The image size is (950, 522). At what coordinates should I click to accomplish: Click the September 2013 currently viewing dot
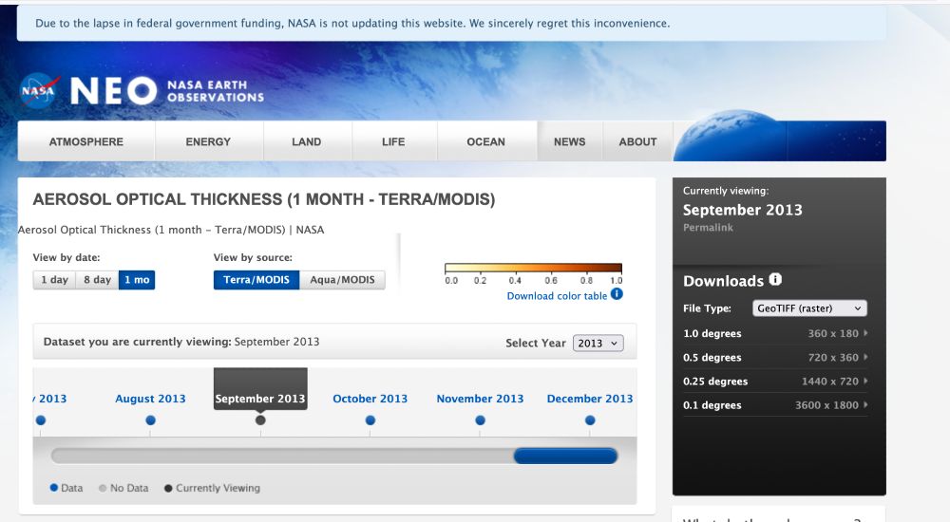tap(260, 420)
